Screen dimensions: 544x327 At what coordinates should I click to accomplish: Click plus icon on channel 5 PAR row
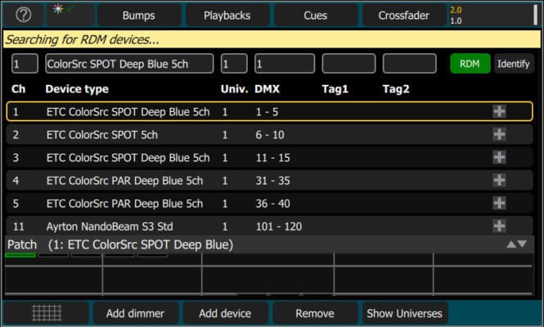pos(499,204)
